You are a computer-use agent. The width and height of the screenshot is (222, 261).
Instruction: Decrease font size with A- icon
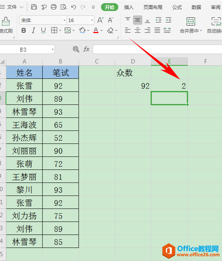click(x=111, y=20)
